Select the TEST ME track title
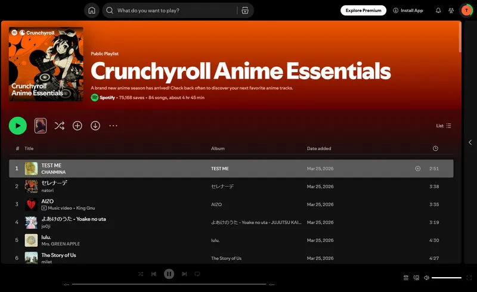Viewport: 477px width, 292px height. tap(51, 165)
